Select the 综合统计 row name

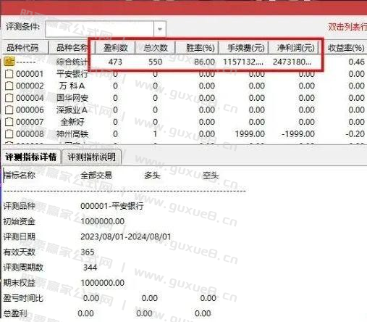click(x=72, y=62)
